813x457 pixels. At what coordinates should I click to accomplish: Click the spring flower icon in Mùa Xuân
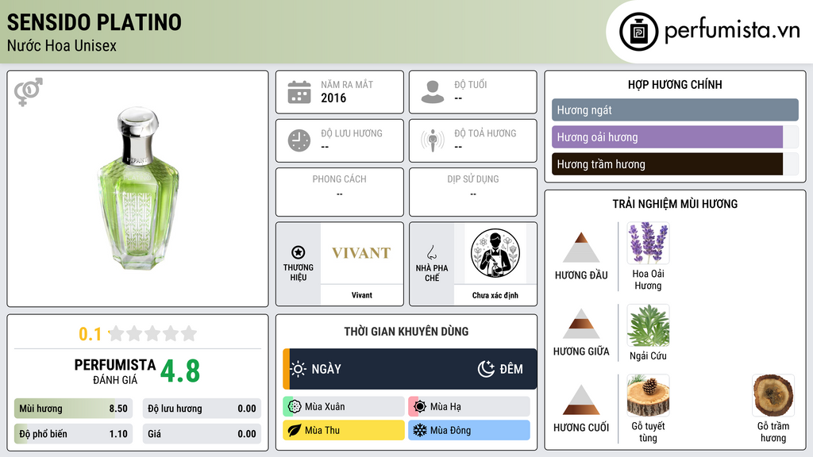tap(295, 407)
